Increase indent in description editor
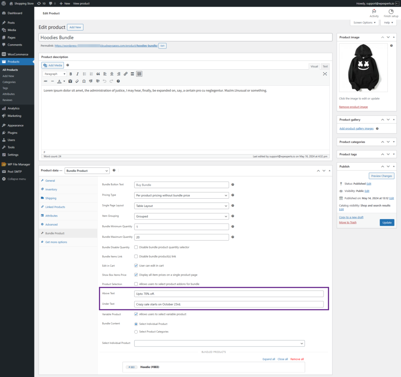401x377 pixels. (x=98, y=81)
